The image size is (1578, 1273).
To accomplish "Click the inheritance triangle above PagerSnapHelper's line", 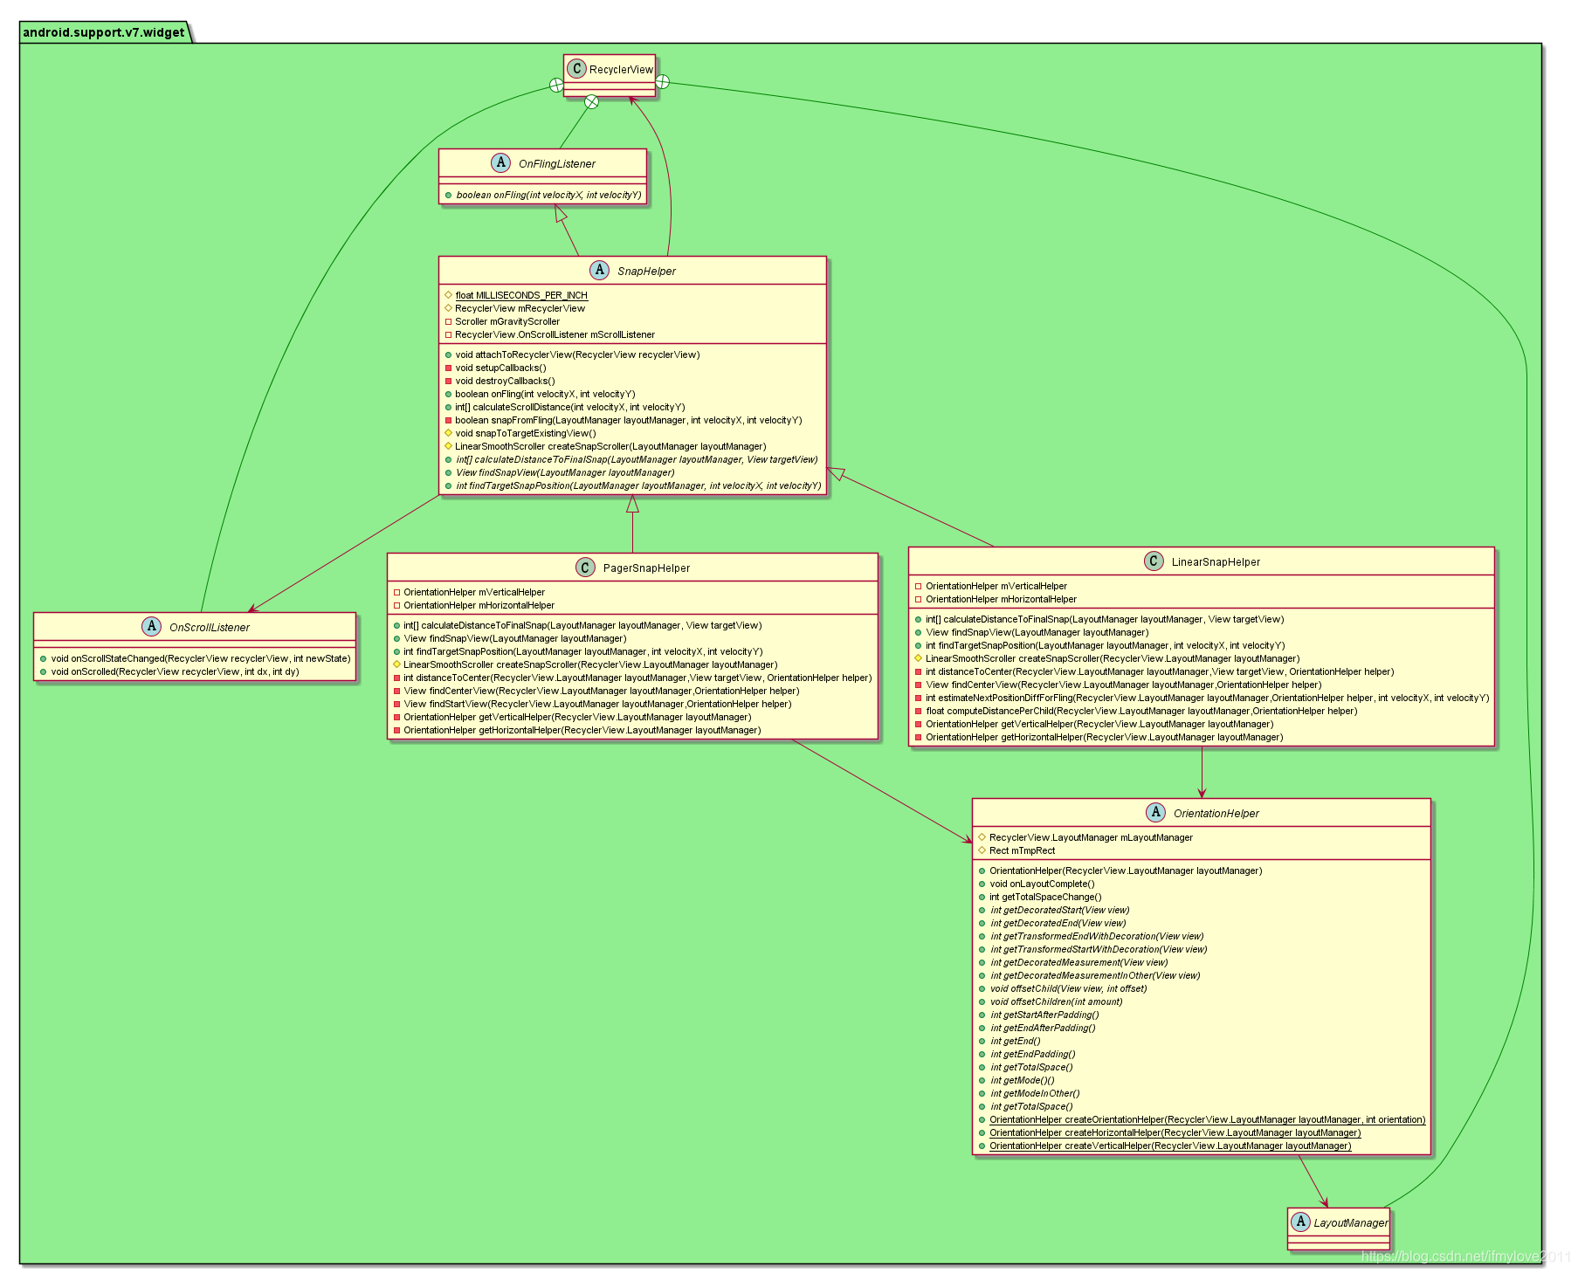I will (x=633, y=504).
